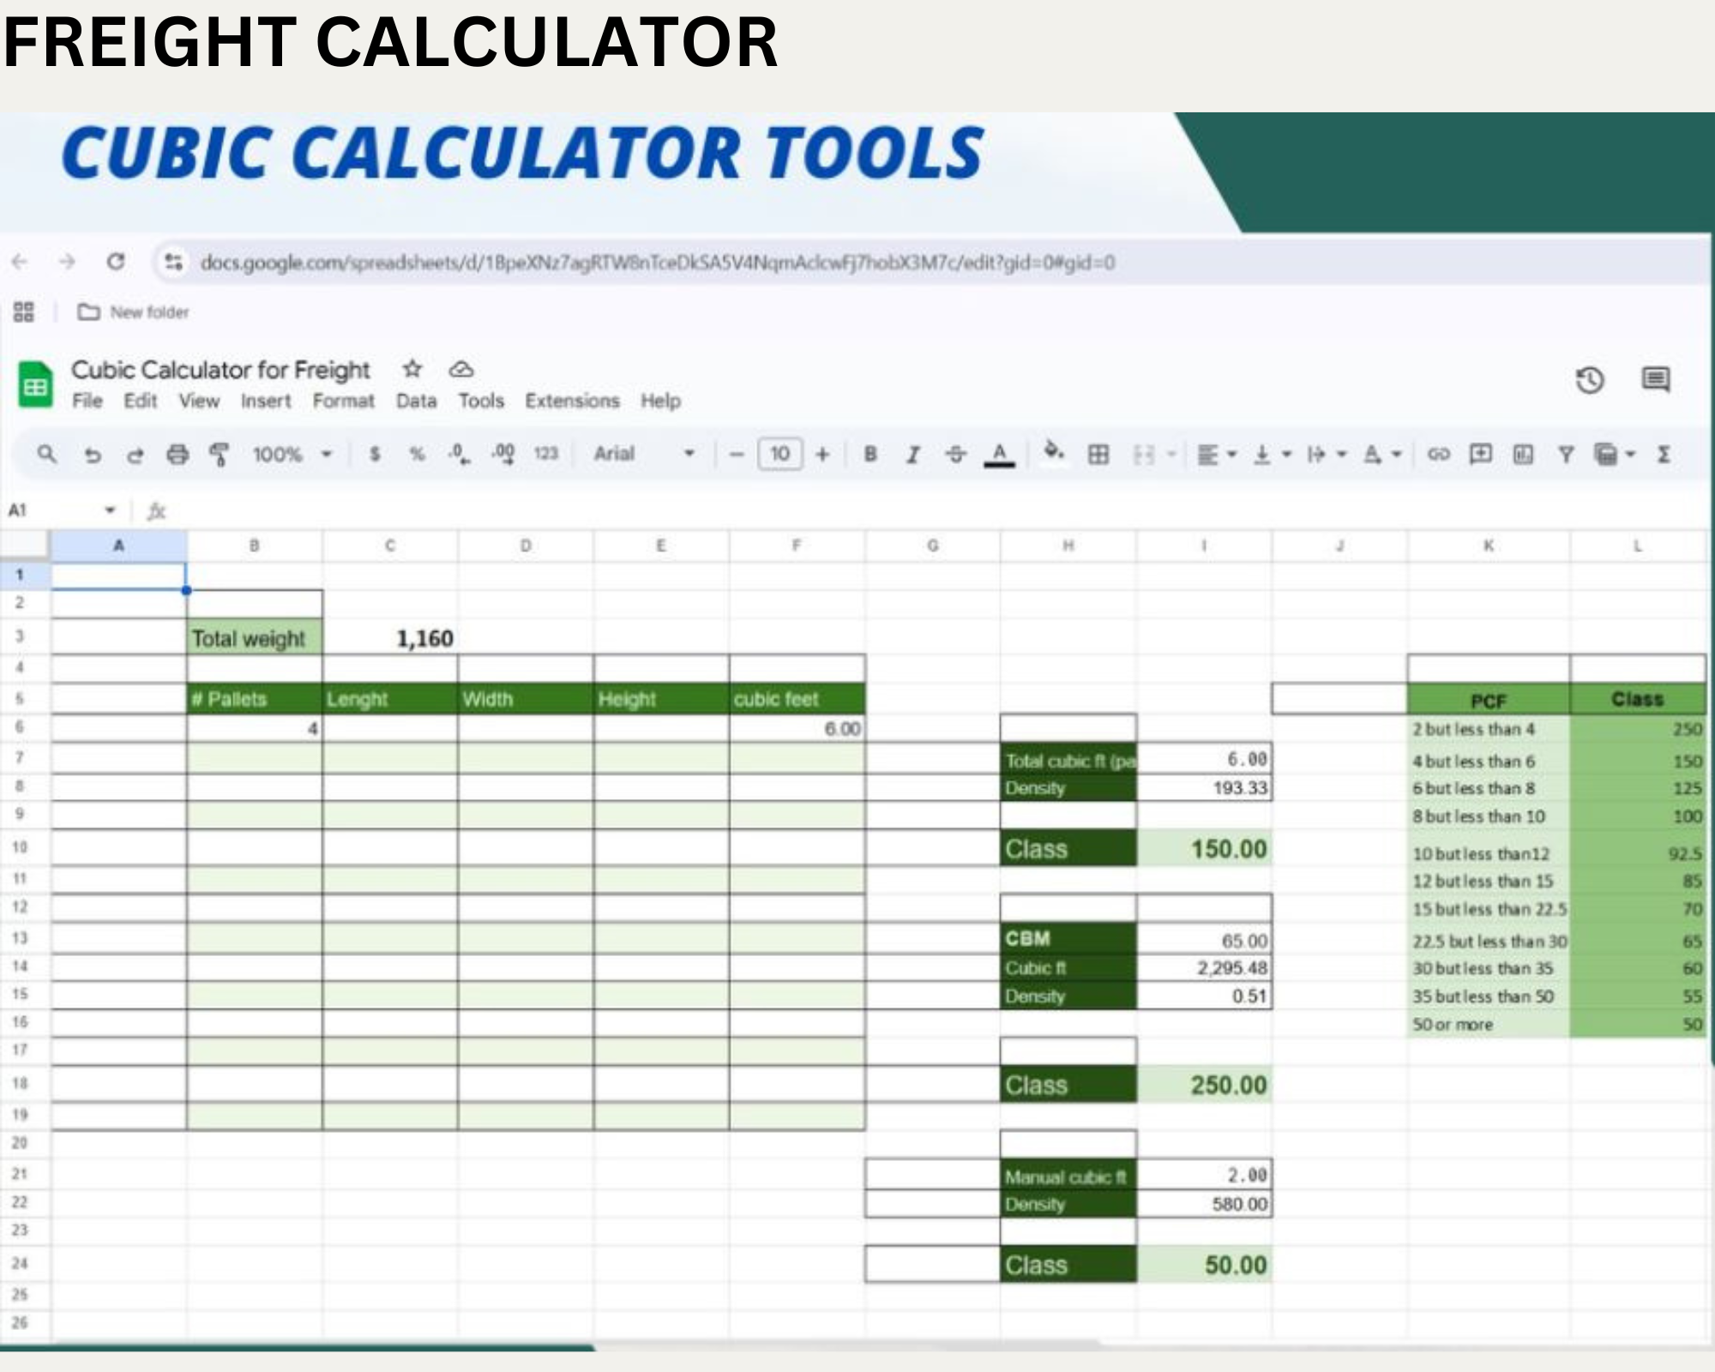Click the New folder bookmark

pos(134,312)
